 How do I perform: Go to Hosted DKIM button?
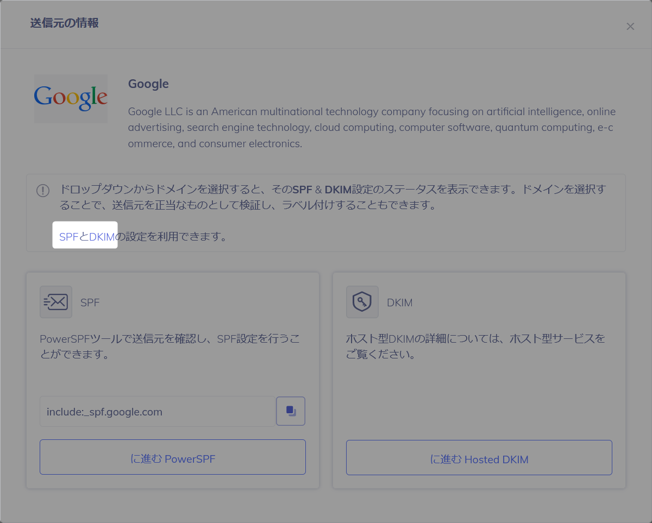tap(479, 457)
